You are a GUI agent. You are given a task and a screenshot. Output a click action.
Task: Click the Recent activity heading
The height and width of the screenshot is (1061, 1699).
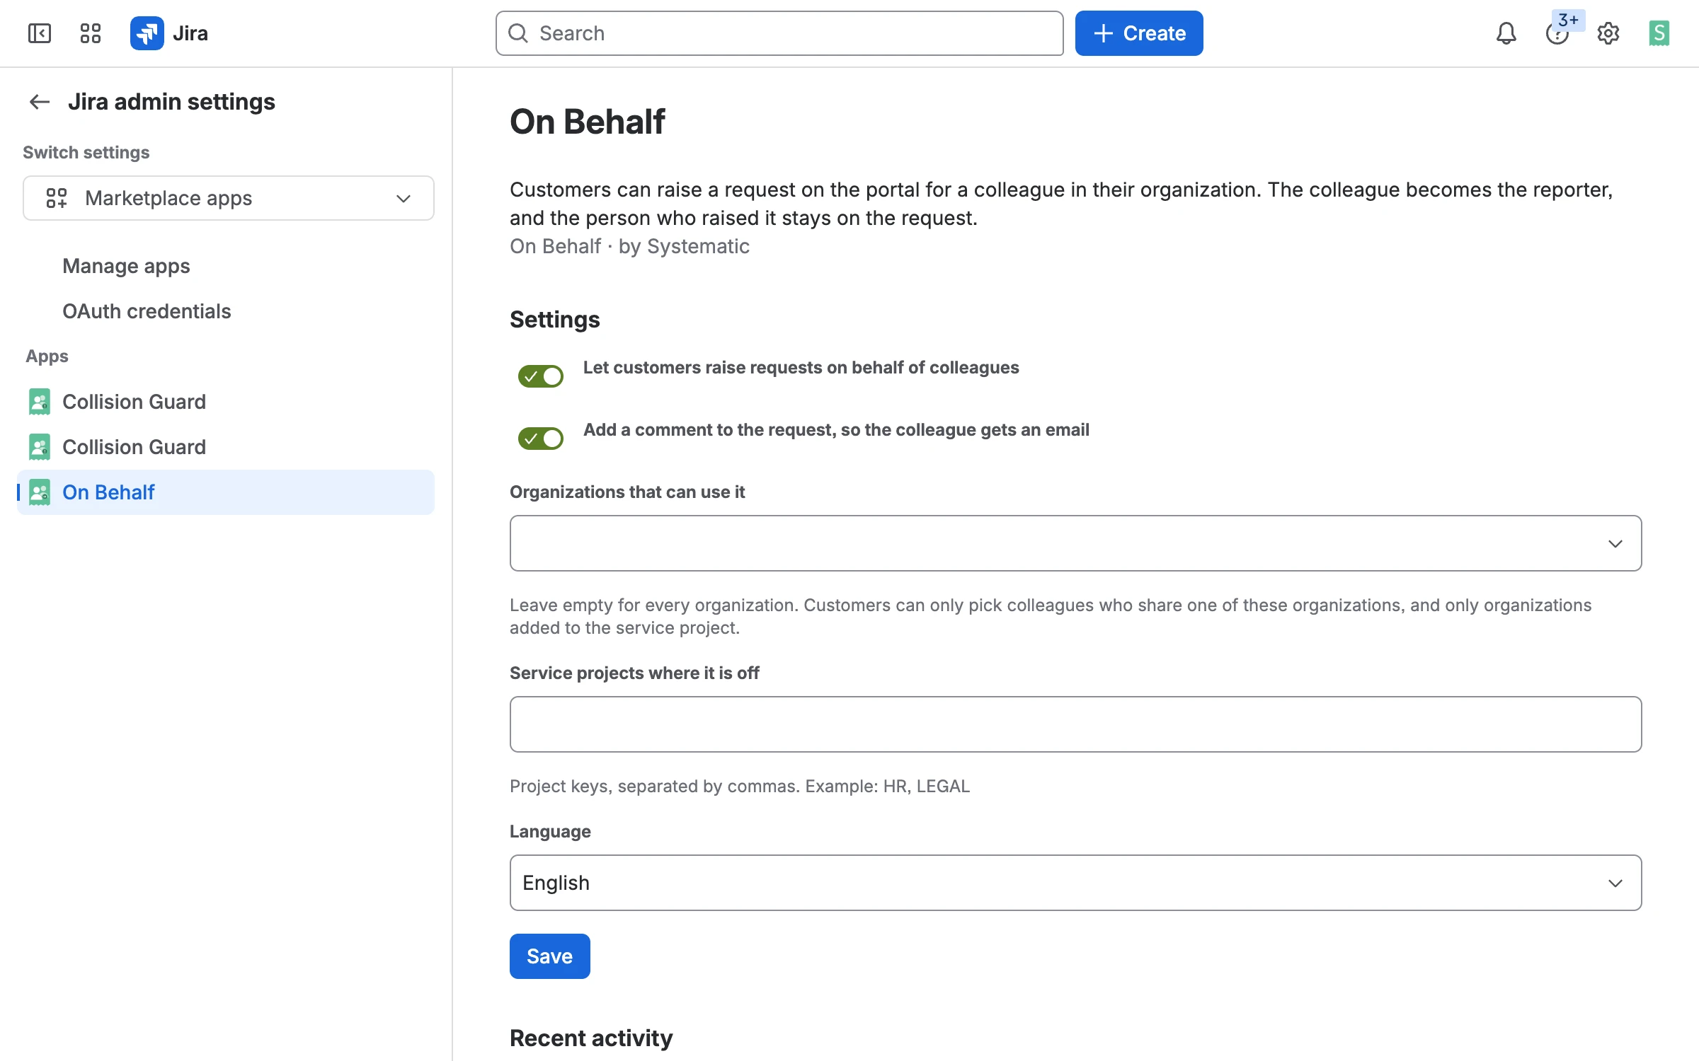click(x=591, y=1038)
